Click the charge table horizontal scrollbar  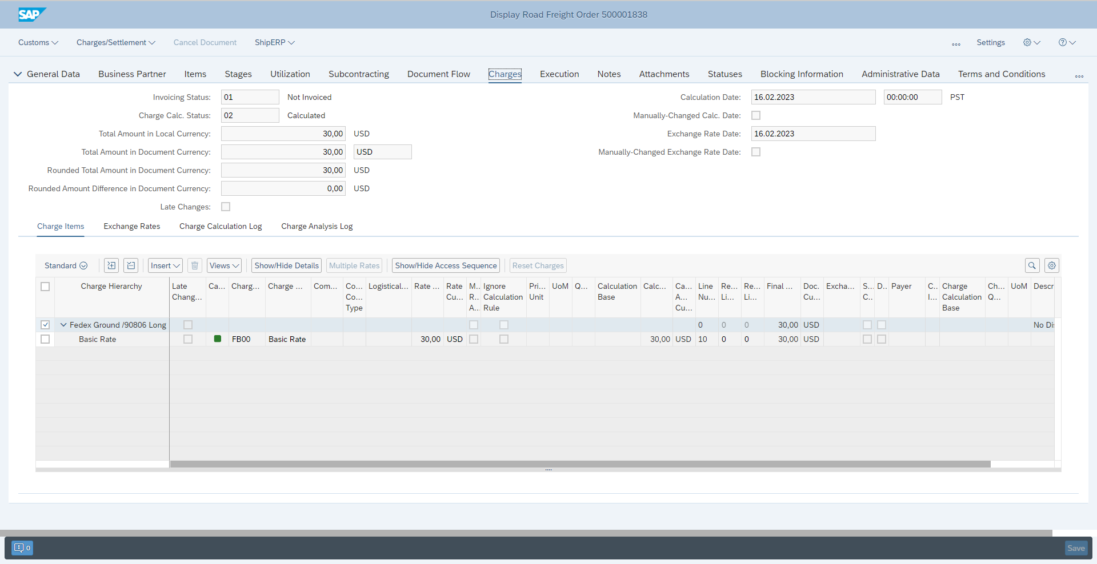pyautogui.click(x=580, y=464)
